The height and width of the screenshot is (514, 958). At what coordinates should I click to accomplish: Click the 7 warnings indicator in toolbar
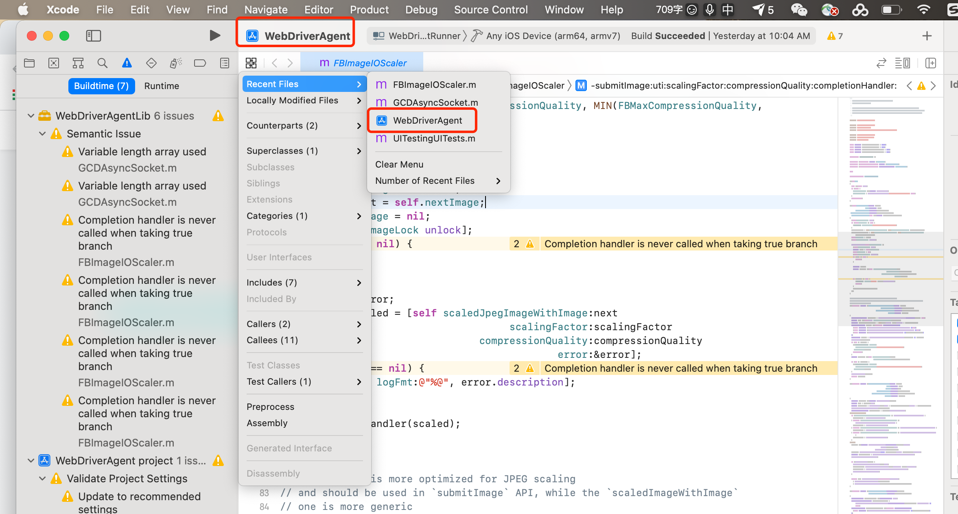835,36
